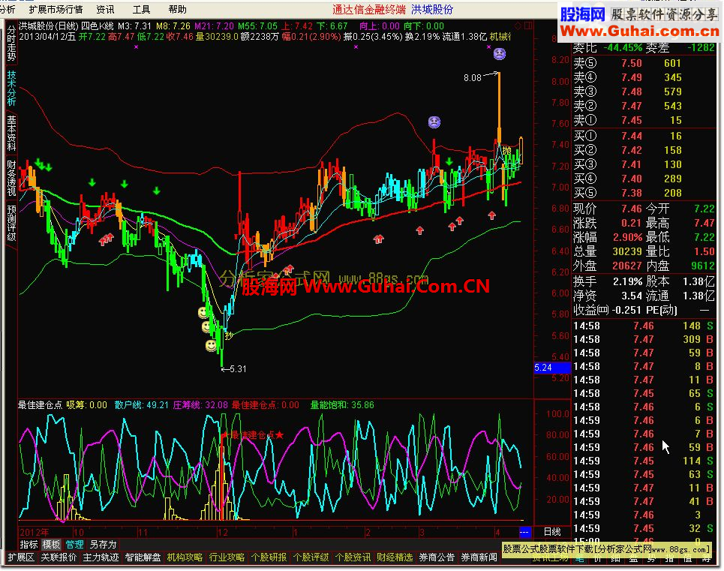The height and width of the screenshot is (571, 724).
Task: Click month 10 on the time axis
Action: click(x=79, y=532)
